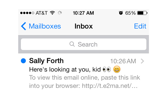Viewport: 163px width, 102px height.
Task: Open the Sally Forth email
Action: [x=84, y=73]
